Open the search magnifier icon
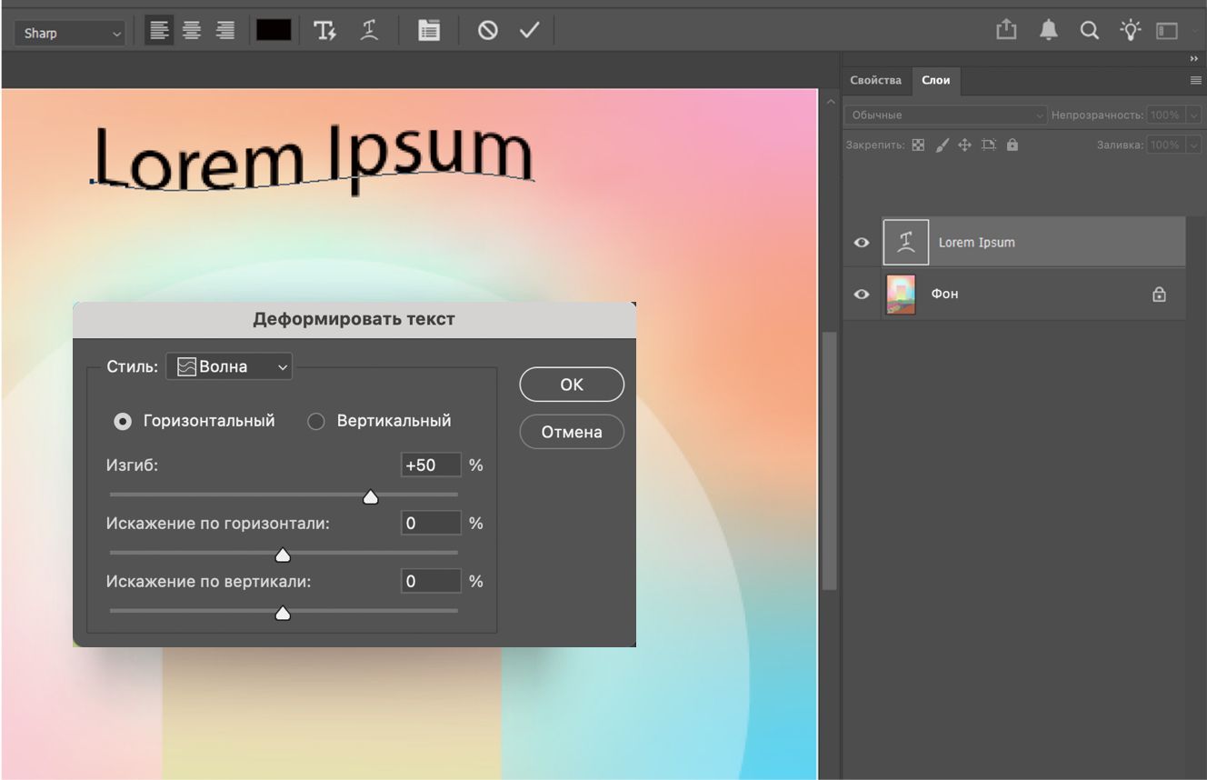 click(x=1089, y=31)
